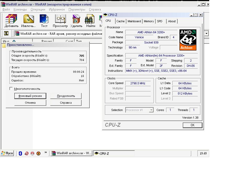The image size is (232, 171).
Task: Click the Имя column header
Action: point(17,41)
